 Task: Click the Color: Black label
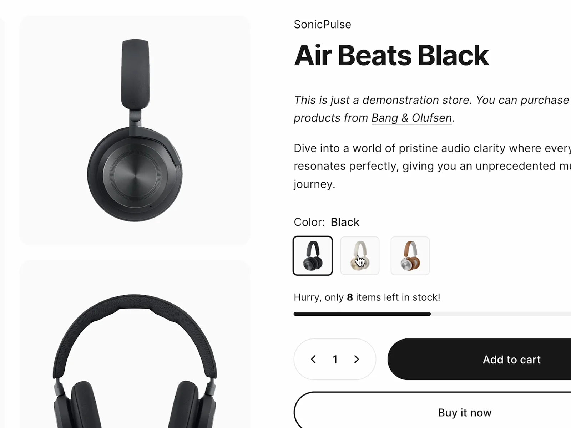point(326,222)
